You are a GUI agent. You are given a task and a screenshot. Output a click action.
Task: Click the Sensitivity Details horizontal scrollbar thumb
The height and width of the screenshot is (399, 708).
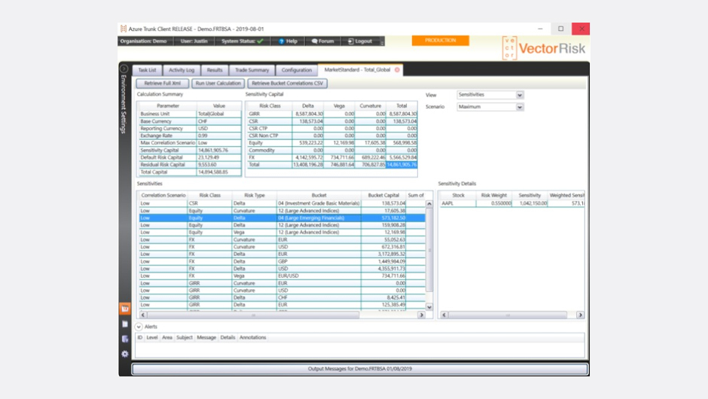pos(508,315)
